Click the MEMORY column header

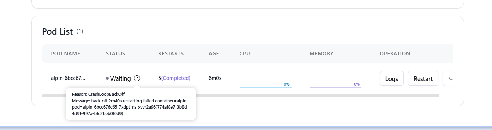tap(321, 54)
